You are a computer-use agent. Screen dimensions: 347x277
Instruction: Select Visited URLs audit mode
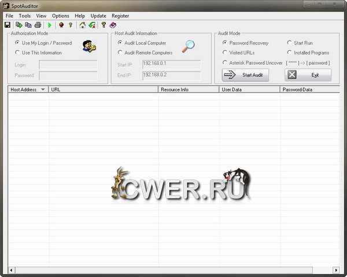tap(225, 53)
